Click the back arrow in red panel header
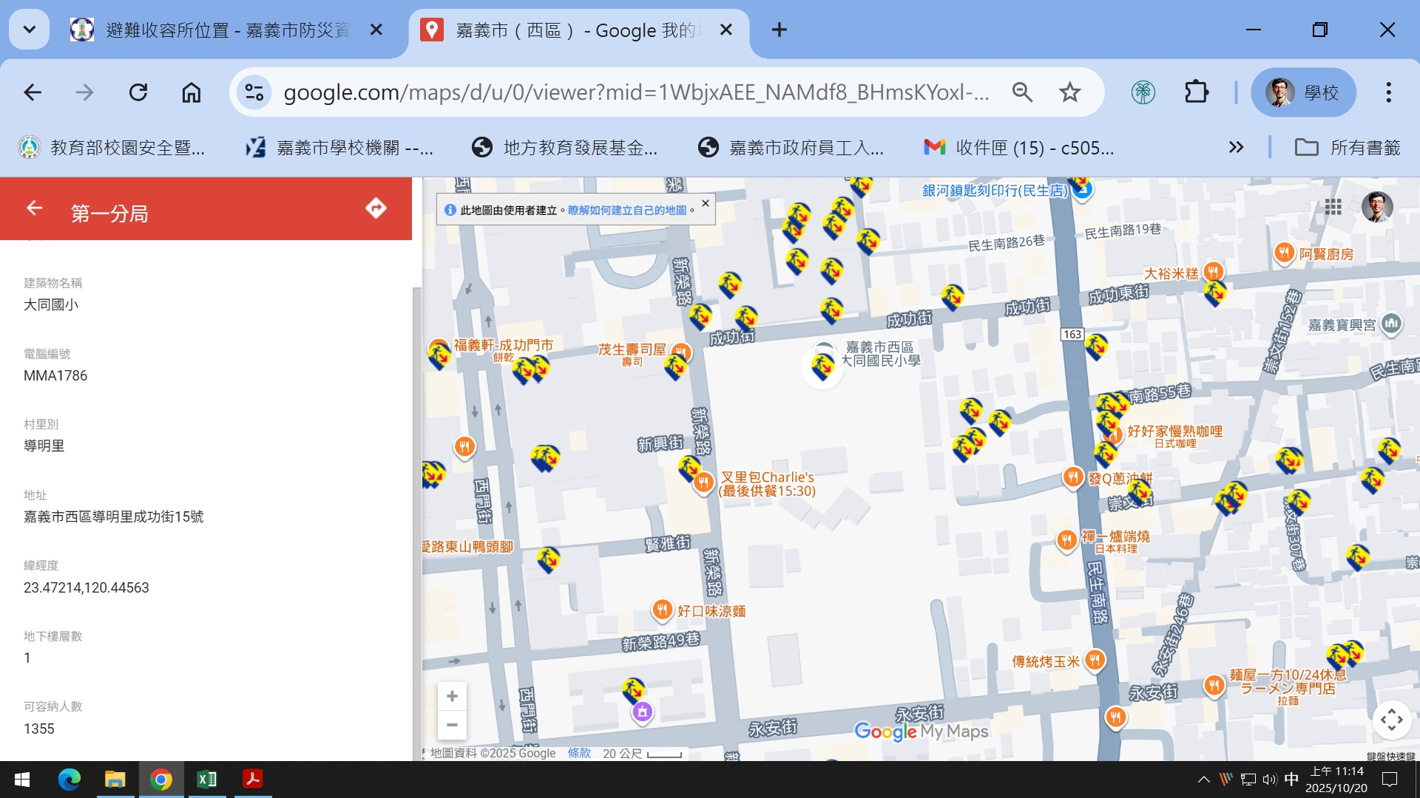1420x798 pixels. 34,208
